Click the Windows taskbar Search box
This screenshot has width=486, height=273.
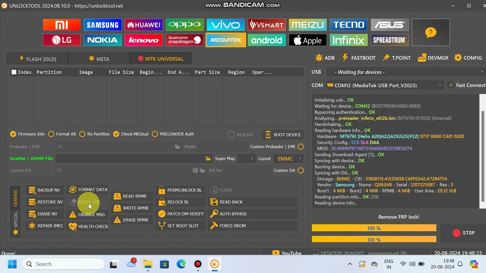[x=63, y=264]
